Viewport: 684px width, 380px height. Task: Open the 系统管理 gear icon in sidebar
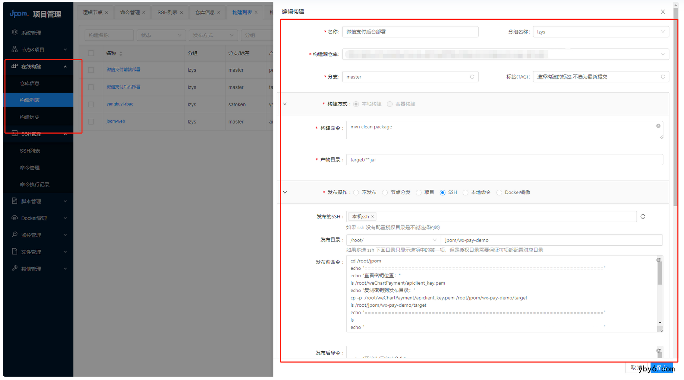[14, 32]
